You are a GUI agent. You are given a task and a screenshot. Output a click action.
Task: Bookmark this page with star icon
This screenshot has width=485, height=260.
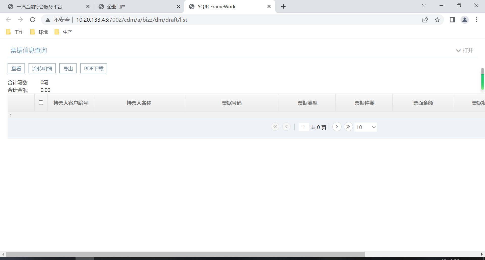[437, 20]
